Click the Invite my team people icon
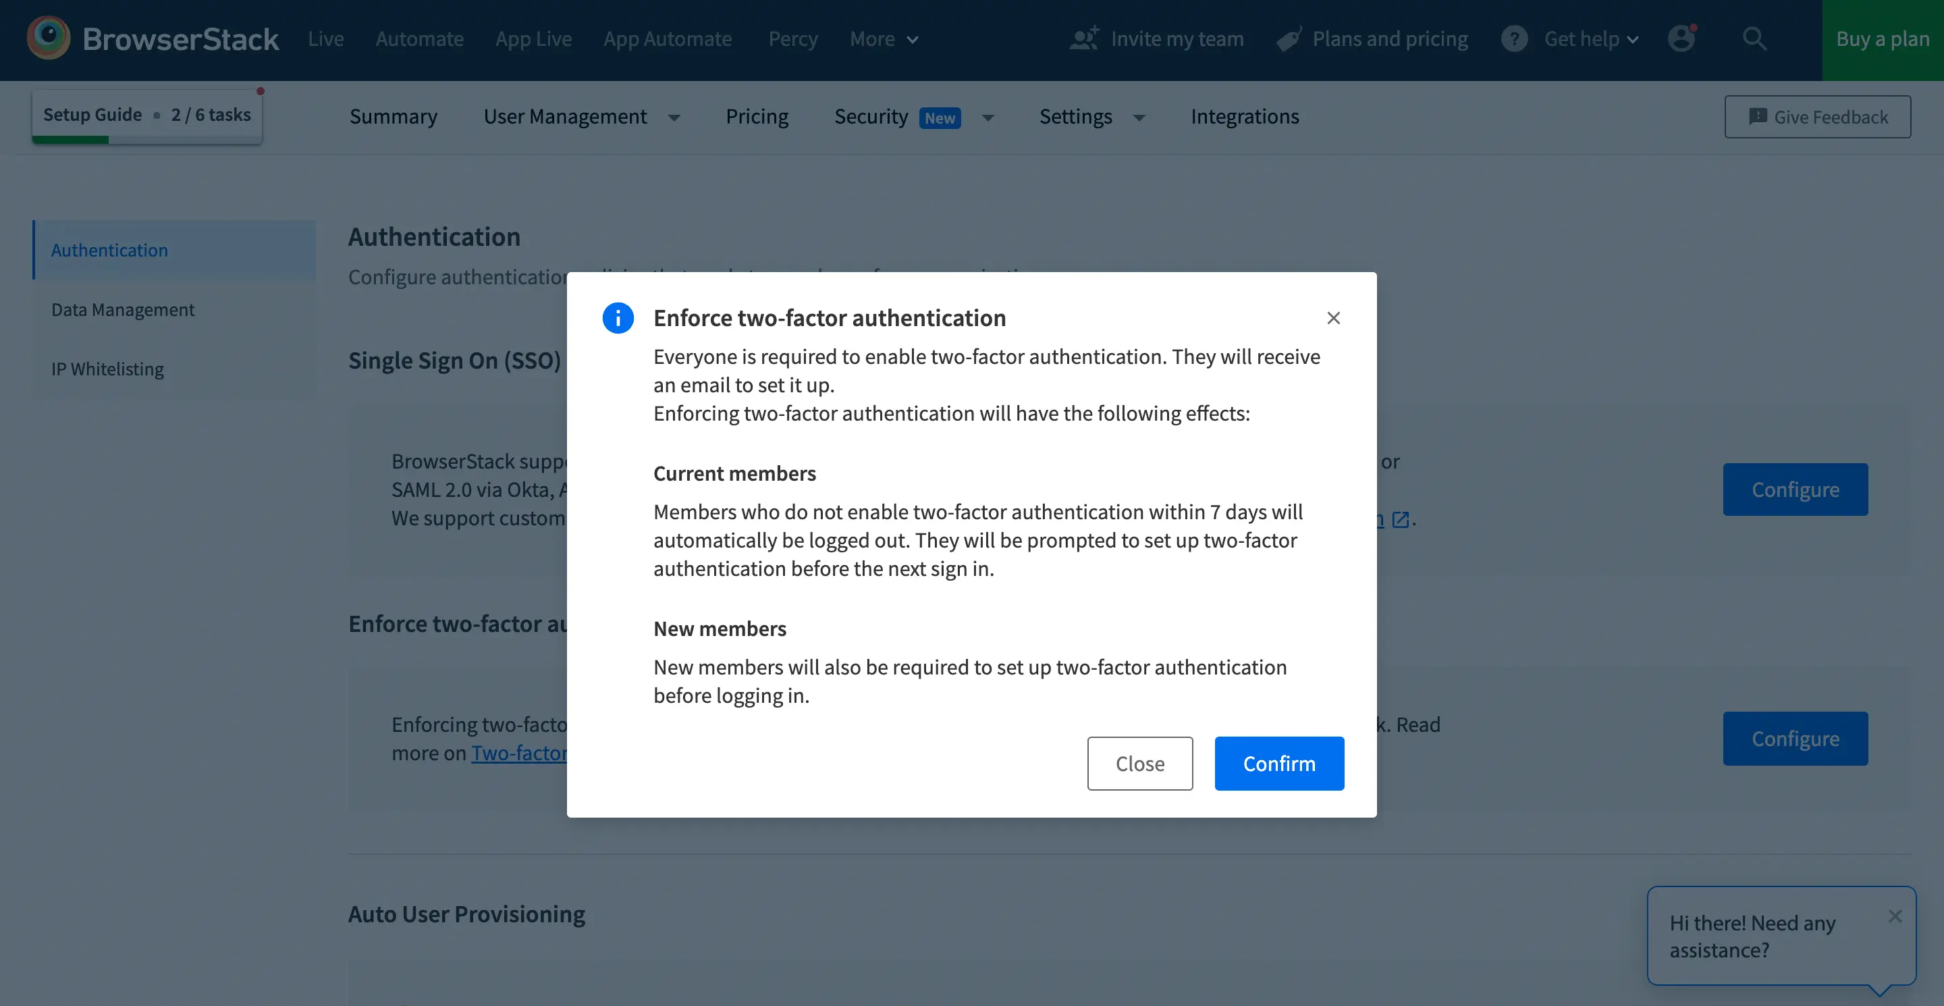1944x1006 pixels. click(x=1085, y=38)
